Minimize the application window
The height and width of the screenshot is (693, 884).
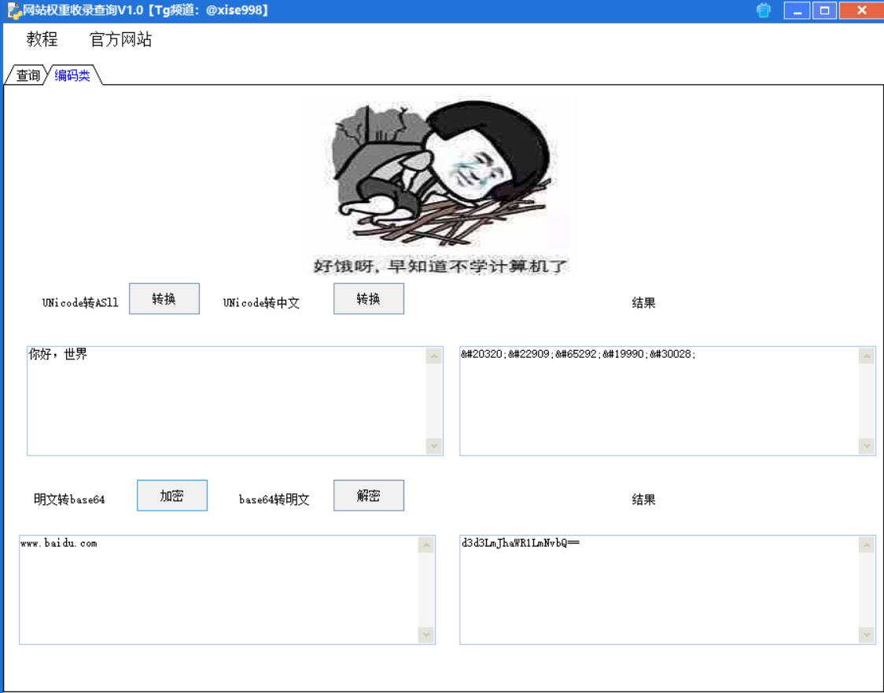[x=797, y=10]
